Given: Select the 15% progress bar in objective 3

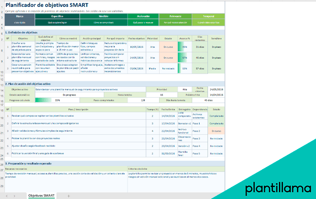Looking at the screenshot, I should tap(185, 69).
